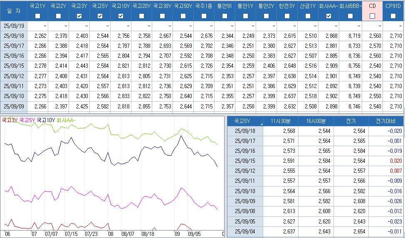Screen dimensions: 405x238
Task: Click the red 국고3Y chart legend label
Action: [x=10, y=120]
